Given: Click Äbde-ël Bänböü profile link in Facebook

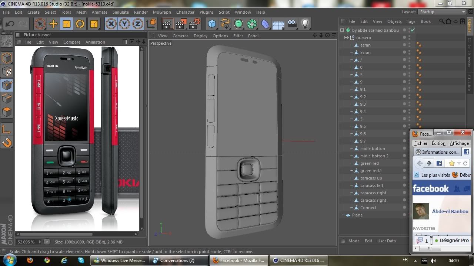Looking at the screenshot, I should click(450, 212).
